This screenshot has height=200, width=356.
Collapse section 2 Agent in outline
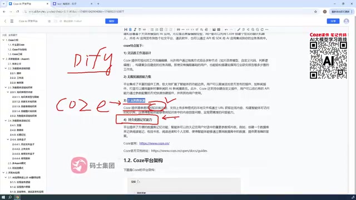coord(3,59)
